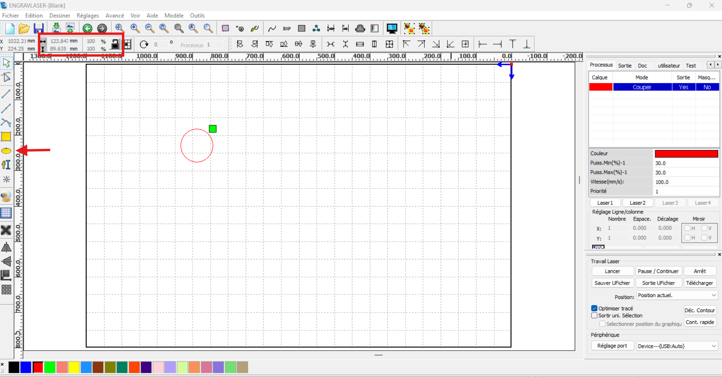The image size is (722, 377).
Task: Click the red Couleur field
Action: pos(686,153)
